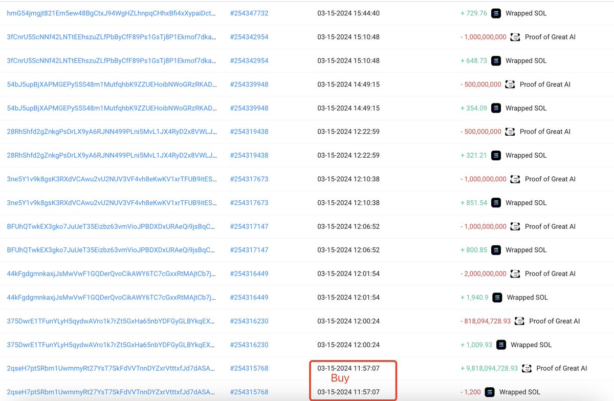Screen dimensions: 614x401
Task: Click the panda token icon in the 12:10:38 -1,000,000,000 row
Action: 515,179
